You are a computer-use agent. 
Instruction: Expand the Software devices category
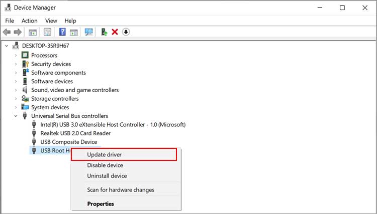pos(16,81)
